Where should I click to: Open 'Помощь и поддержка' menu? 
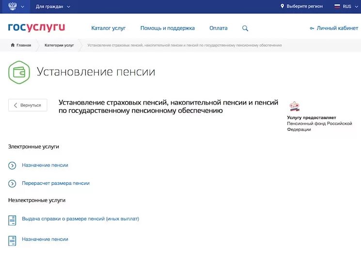coord(167,28)
